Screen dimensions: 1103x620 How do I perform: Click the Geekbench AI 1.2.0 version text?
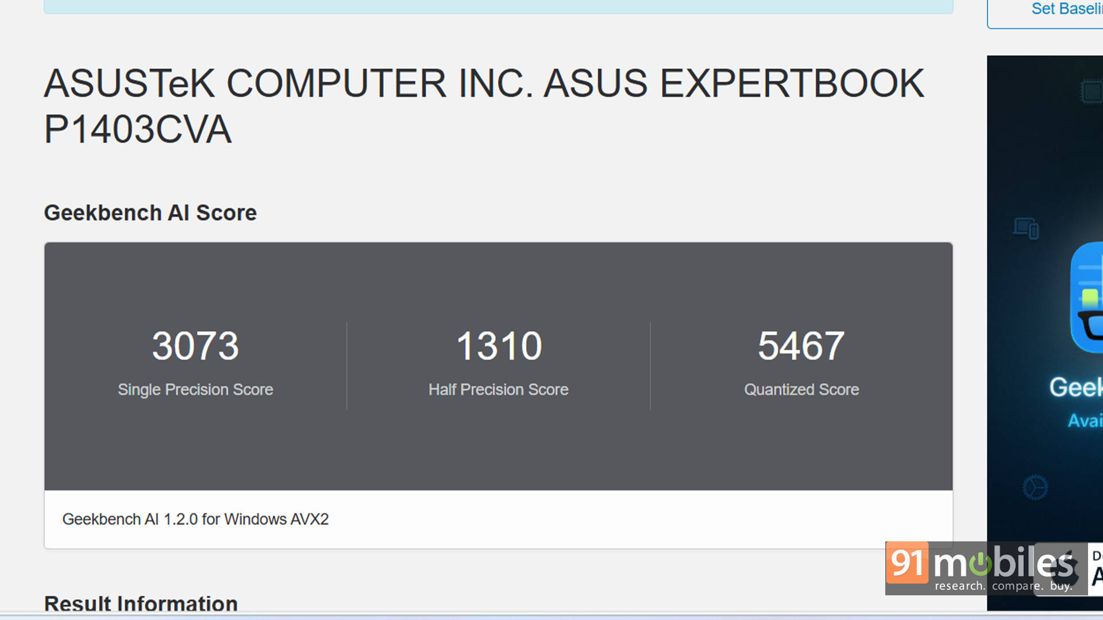point(195,520)
